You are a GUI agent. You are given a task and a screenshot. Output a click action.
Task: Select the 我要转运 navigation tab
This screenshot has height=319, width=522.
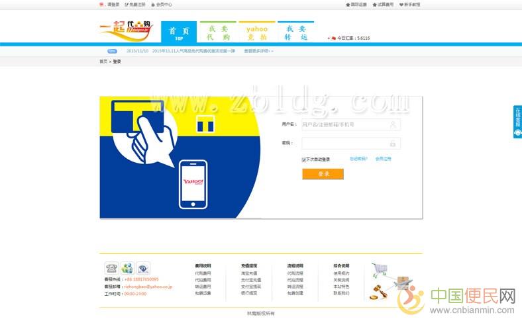coord(295,33)
